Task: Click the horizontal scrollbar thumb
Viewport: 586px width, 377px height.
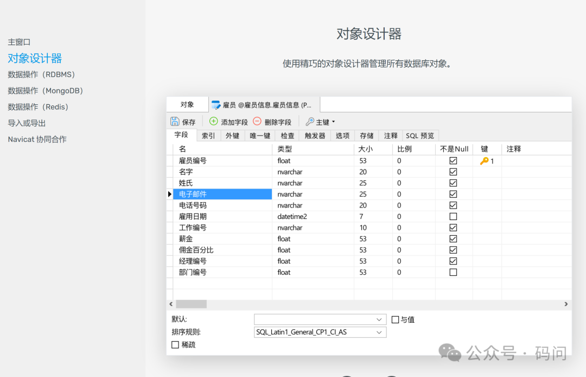Action: 192,304
